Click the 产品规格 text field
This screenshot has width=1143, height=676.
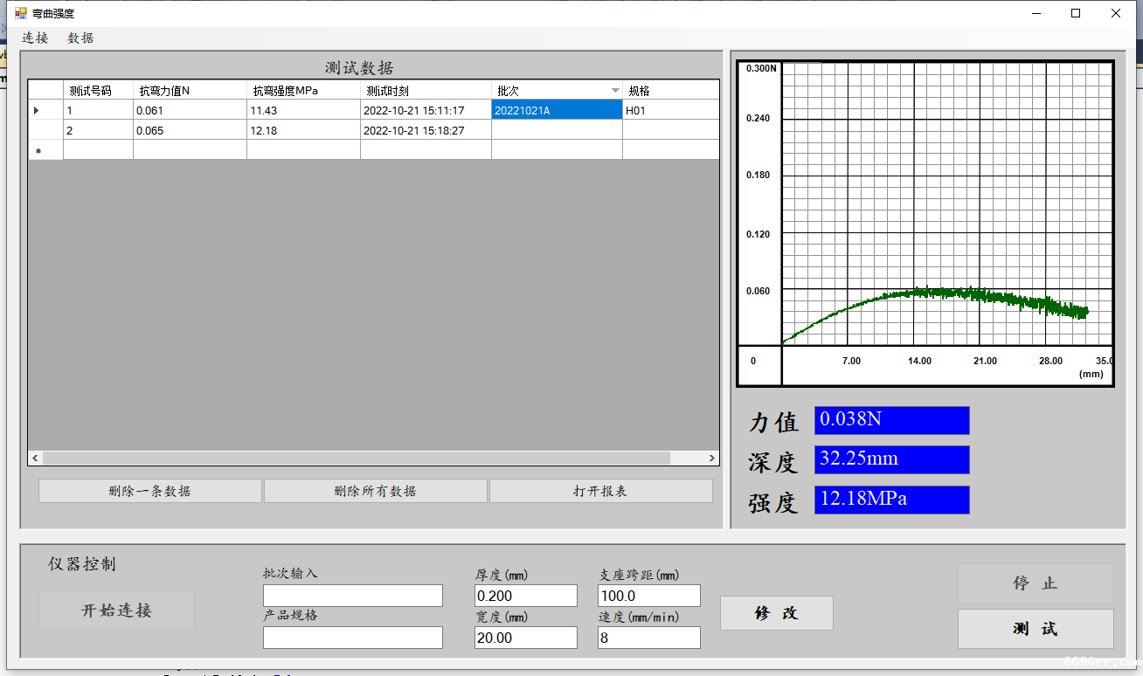tap(352, 638)
